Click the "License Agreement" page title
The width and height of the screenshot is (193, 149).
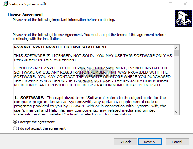point(25,15)
